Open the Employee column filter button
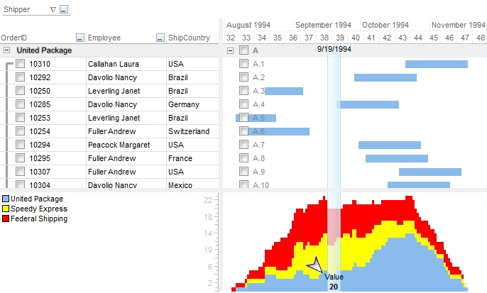The height and width of the screenshot is (293, 487). click(160, 38)
